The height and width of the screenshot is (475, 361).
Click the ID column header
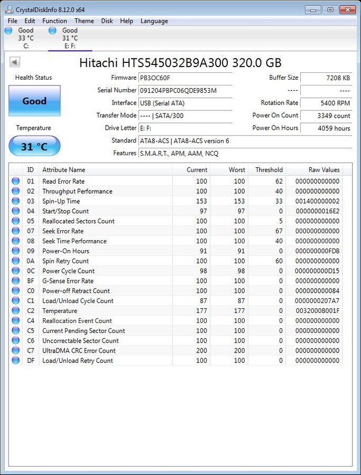tap(30, 169)
